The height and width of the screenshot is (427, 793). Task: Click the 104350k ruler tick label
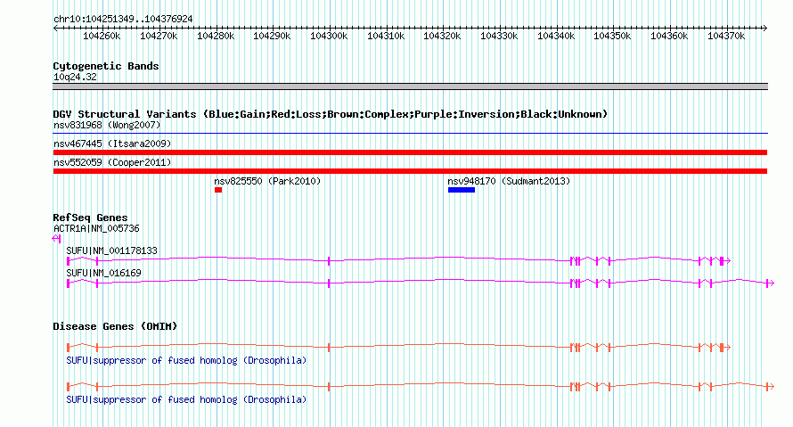(612, 37)
